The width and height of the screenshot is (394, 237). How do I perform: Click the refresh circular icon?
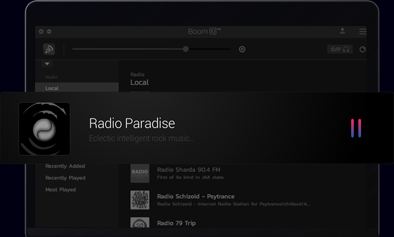pyautogui.click(x=362, y=50)
